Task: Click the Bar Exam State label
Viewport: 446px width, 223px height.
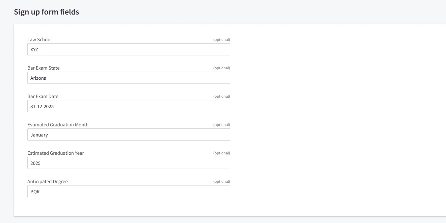Action: (43, 68)
